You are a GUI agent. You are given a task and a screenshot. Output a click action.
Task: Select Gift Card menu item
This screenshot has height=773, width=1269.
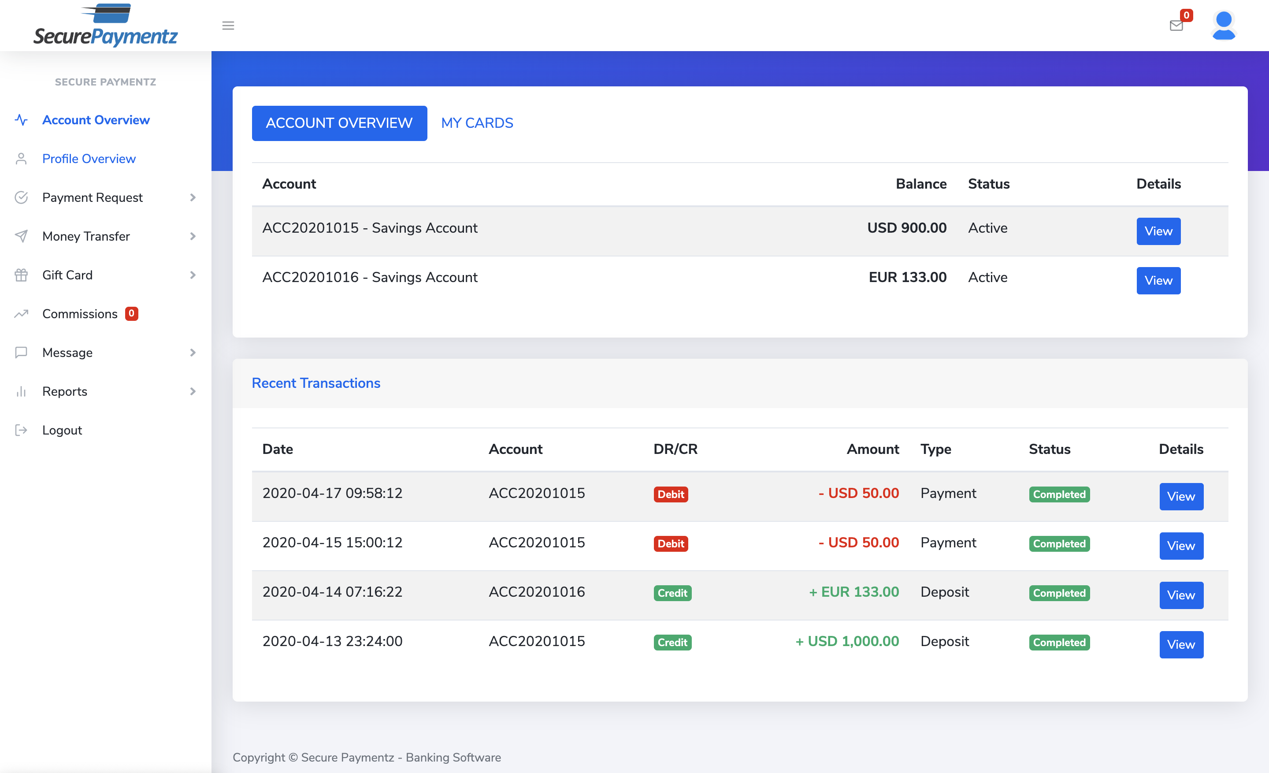click(x=67, y=275)
